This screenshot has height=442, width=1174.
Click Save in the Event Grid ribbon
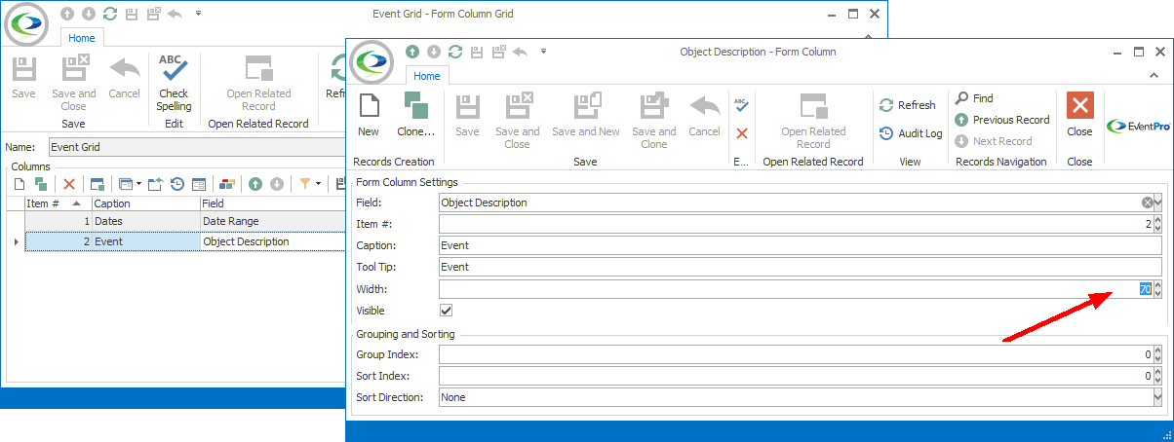23,76
